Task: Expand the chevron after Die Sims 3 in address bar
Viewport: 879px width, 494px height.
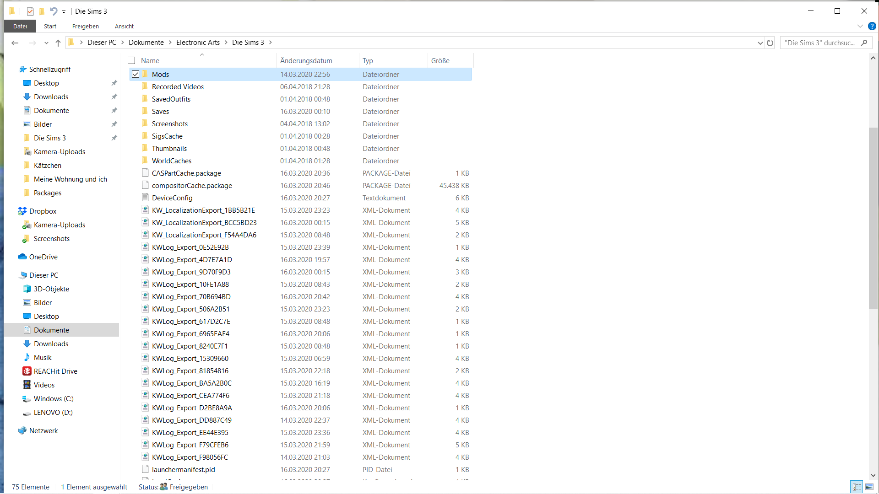Action: [x=271, y=43]
